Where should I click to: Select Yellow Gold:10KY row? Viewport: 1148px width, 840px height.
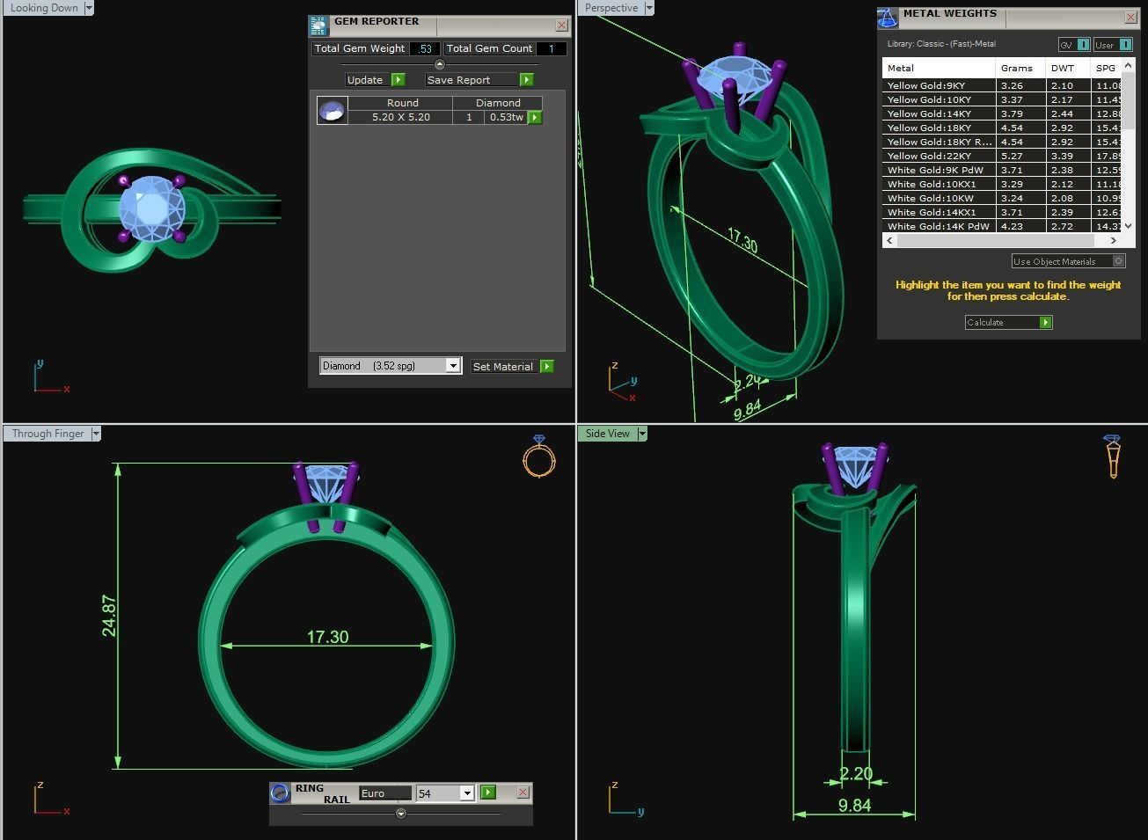coord(1003,99)
